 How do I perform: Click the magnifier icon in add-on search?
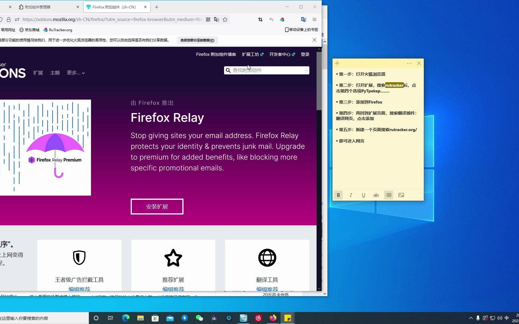228,70
